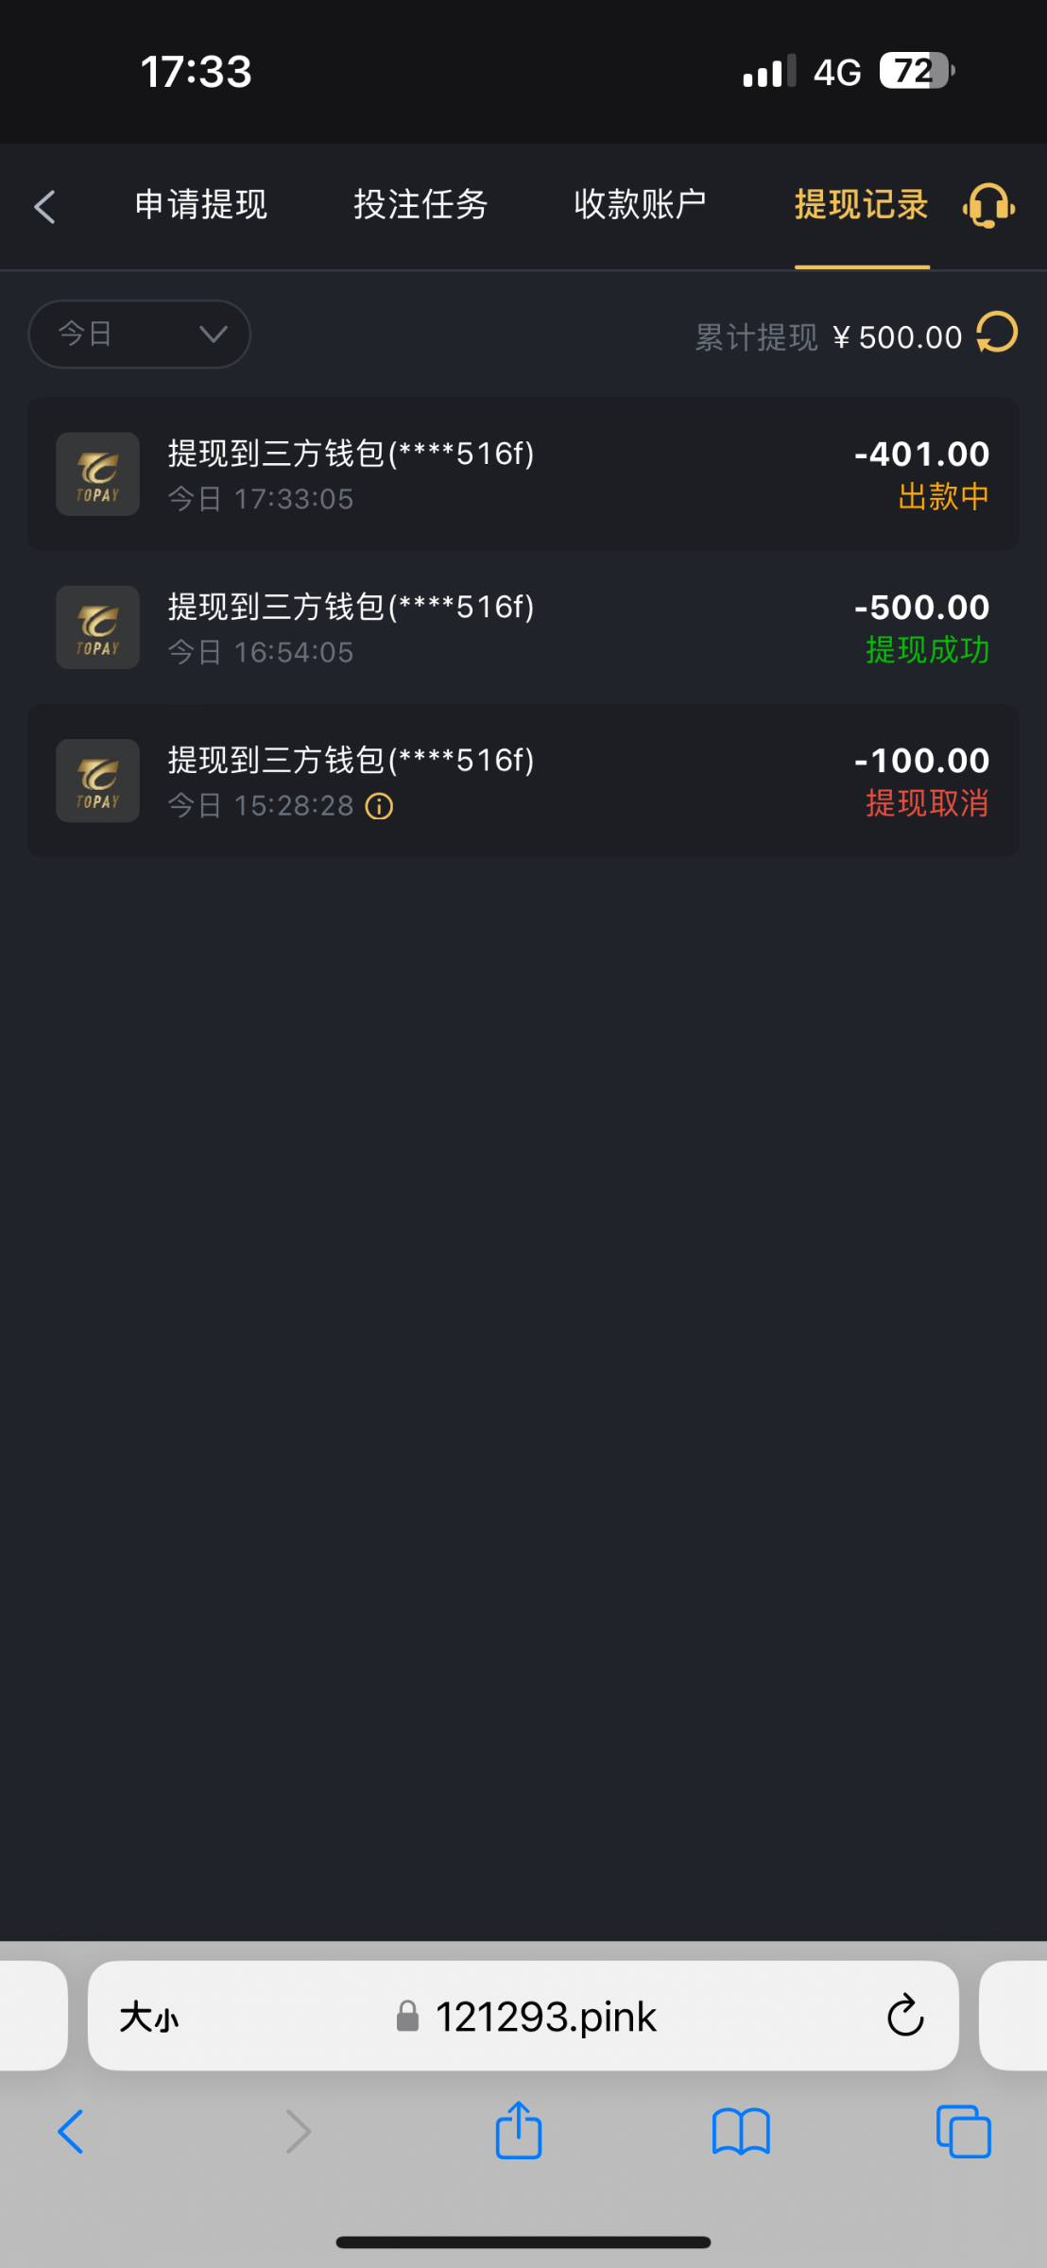1047x2268 pixels.
Task: Tap the 大小 text size control
Action: [x=149, y=2018]
